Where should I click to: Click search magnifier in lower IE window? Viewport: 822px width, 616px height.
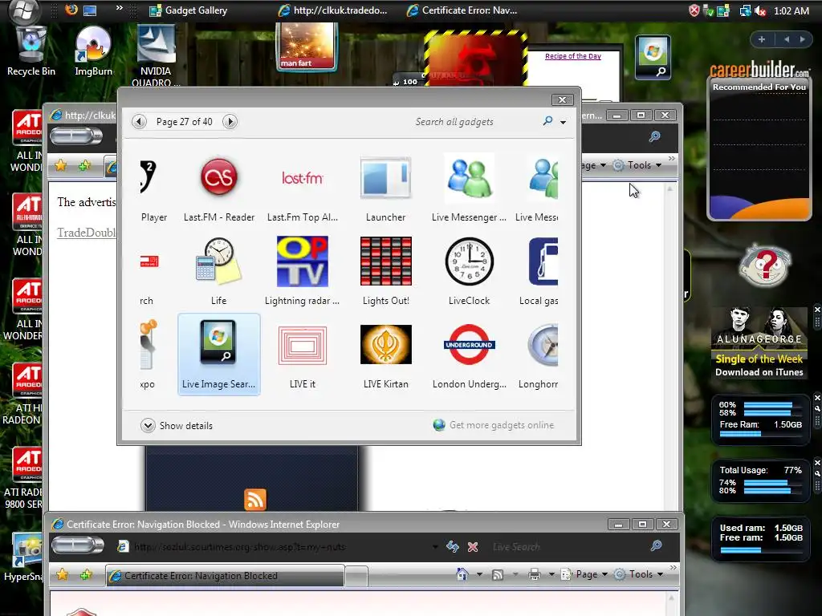pos(656,546)
